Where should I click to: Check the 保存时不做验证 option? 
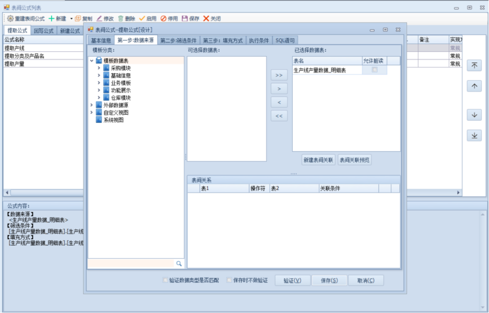pyautogui.click(x=229, y=281)
